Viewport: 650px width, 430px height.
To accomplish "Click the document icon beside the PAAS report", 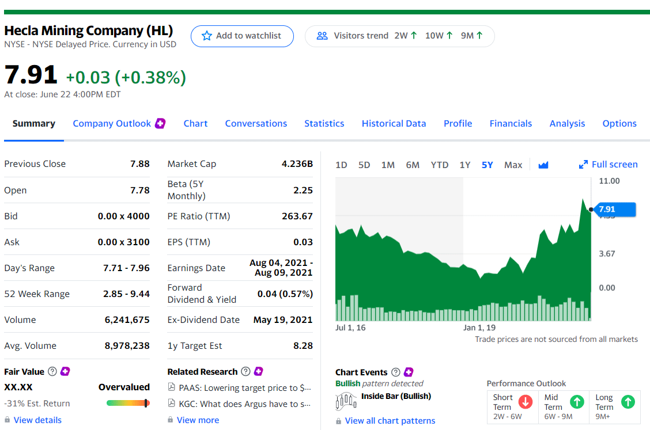I will 171,387.
